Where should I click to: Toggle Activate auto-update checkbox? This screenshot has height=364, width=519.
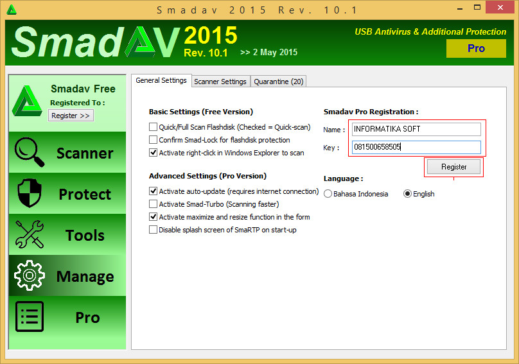tap(153, 191)
